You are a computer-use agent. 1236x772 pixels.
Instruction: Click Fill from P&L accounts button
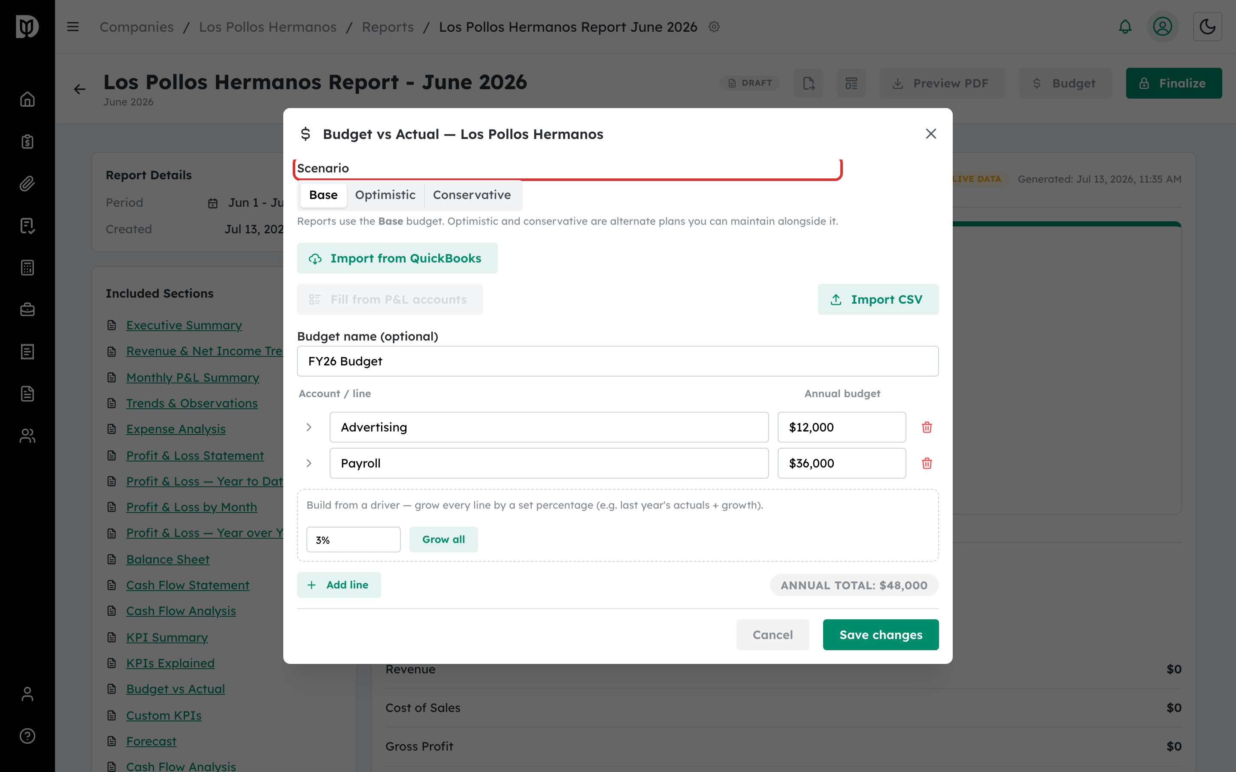[390, 299]
